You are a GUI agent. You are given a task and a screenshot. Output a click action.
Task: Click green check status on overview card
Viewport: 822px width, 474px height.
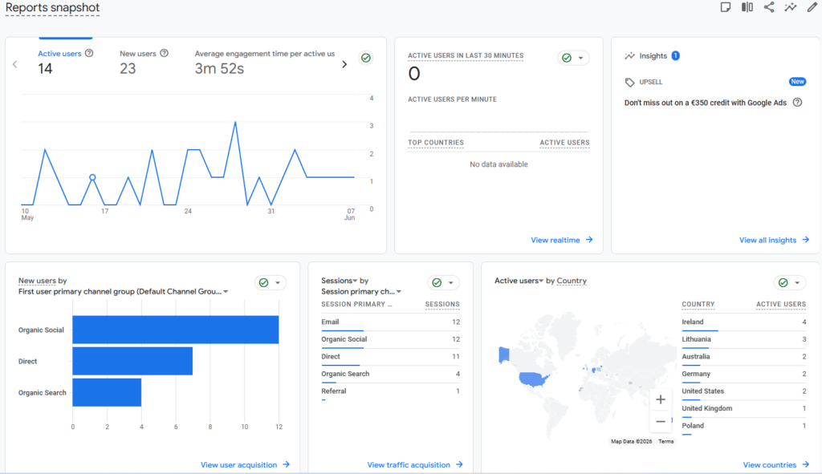366,58
